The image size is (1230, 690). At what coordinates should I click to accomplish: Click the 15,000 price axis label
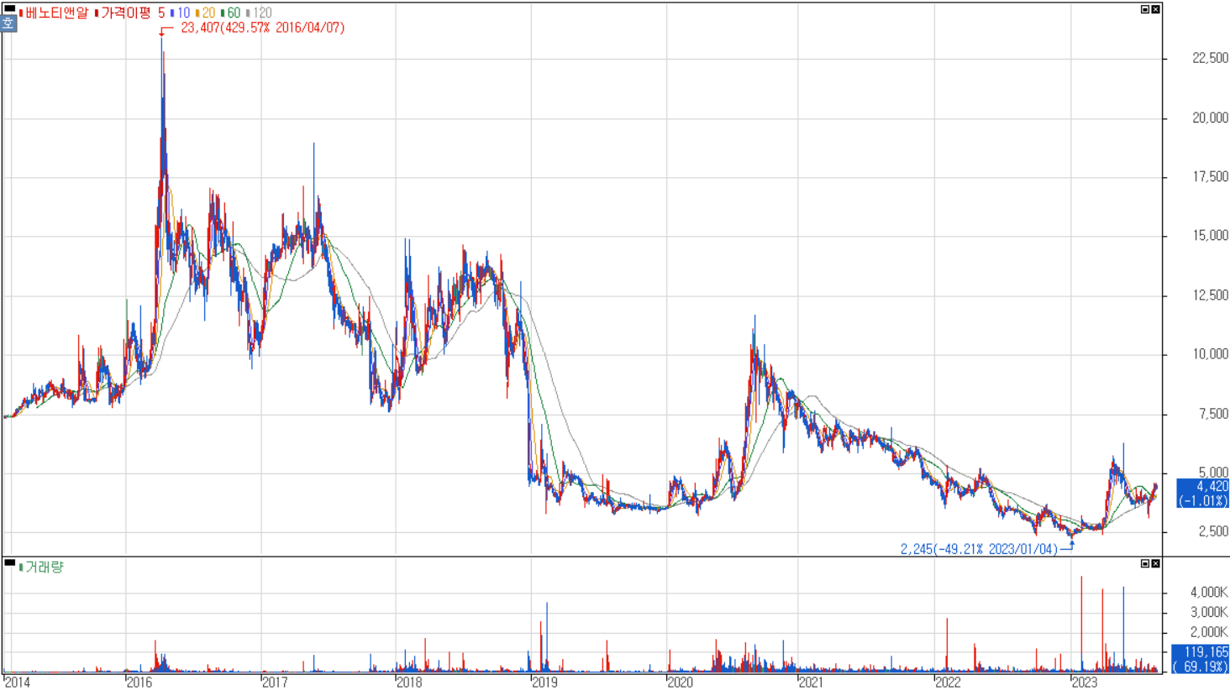coord(1210,236)
